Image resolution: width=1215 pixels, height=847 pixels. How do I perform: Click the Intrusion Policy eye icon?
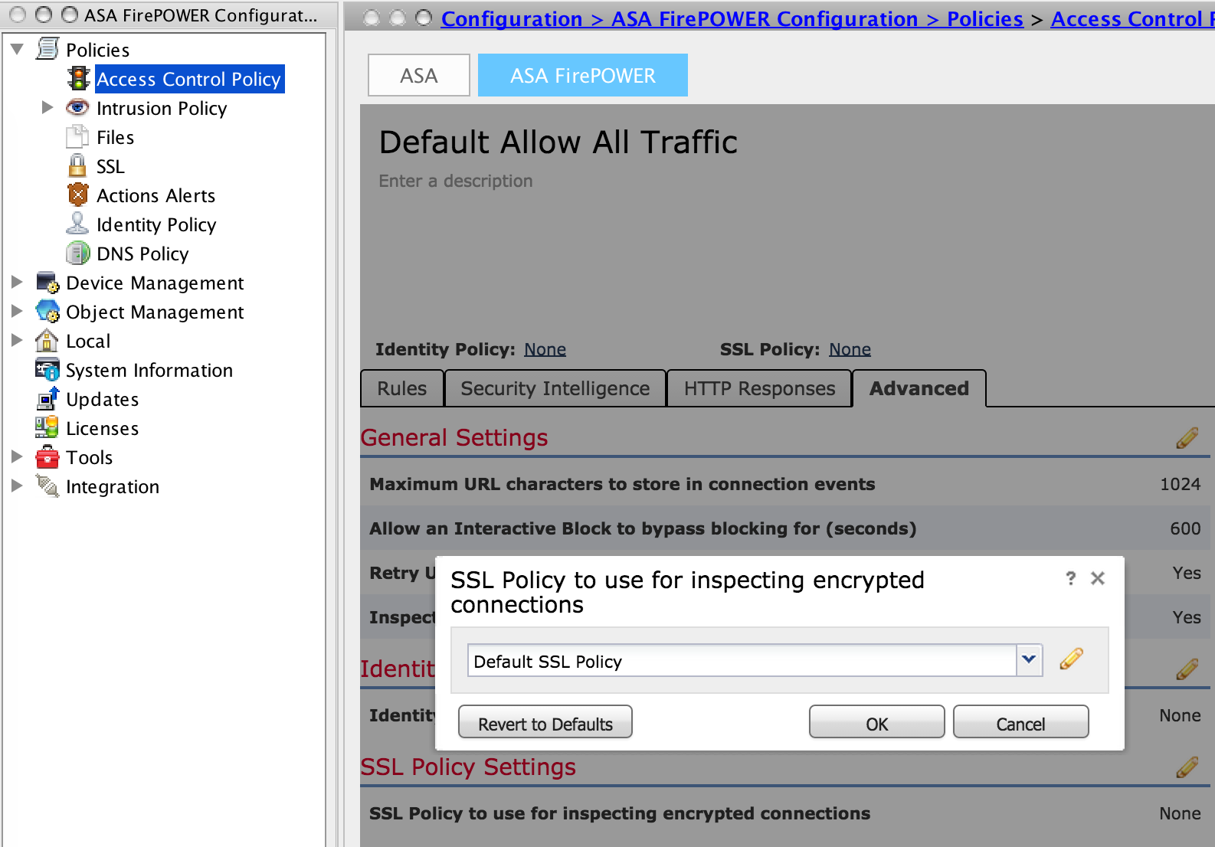pyautogui.click(x=78, y=107)
